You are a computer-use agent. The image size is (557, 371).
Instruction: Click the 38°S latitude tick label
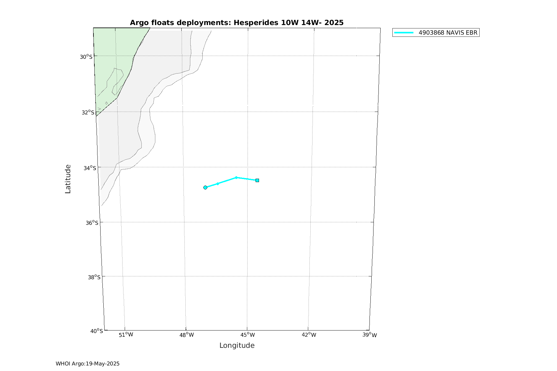pyautogui.click(x=94, y=277)
